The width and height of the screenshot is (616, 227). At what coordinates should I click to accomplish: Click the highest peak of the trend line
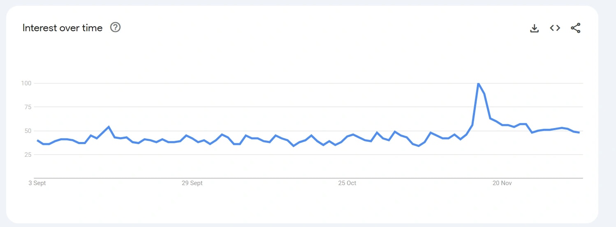478,83
